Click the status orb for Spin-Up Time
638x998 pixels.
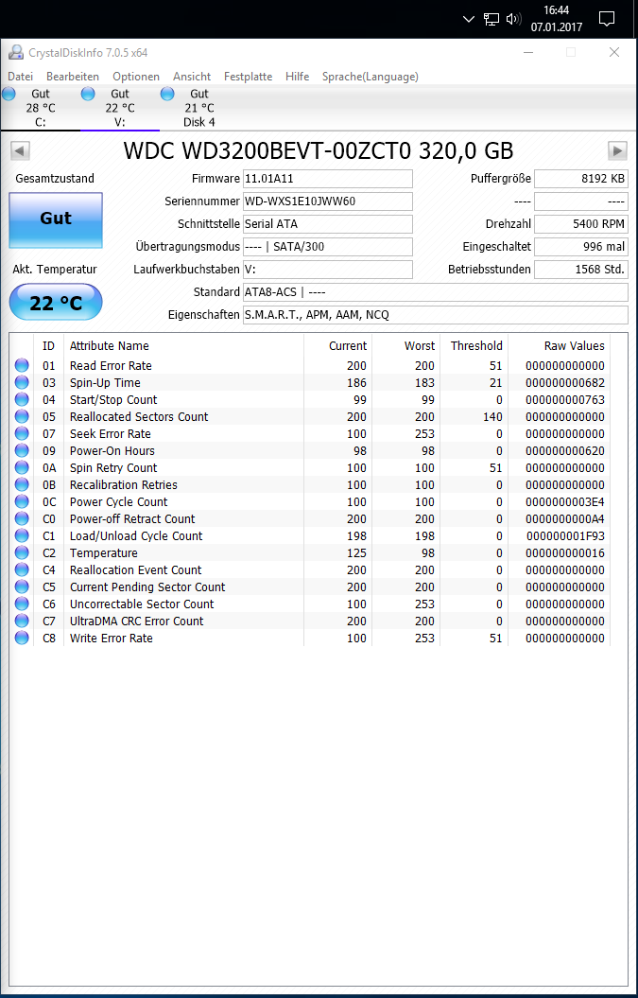point(23,382)
